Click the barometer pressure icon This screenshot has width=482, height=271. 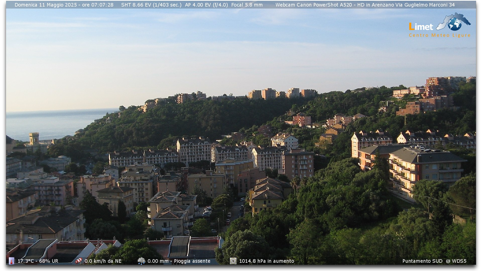point(233,261)
